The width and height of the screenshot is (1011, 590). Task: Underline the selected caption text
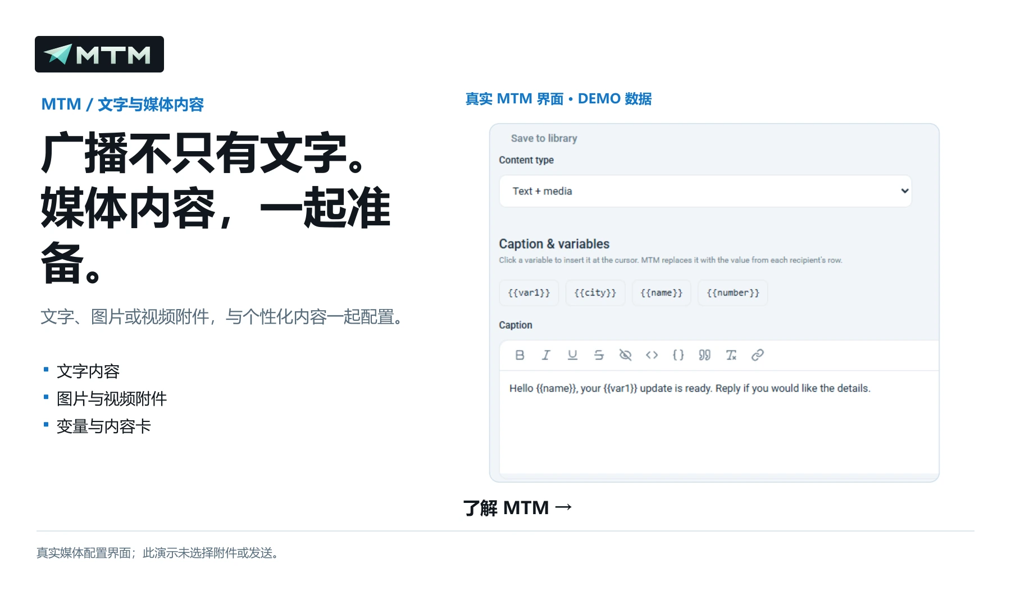572,355
